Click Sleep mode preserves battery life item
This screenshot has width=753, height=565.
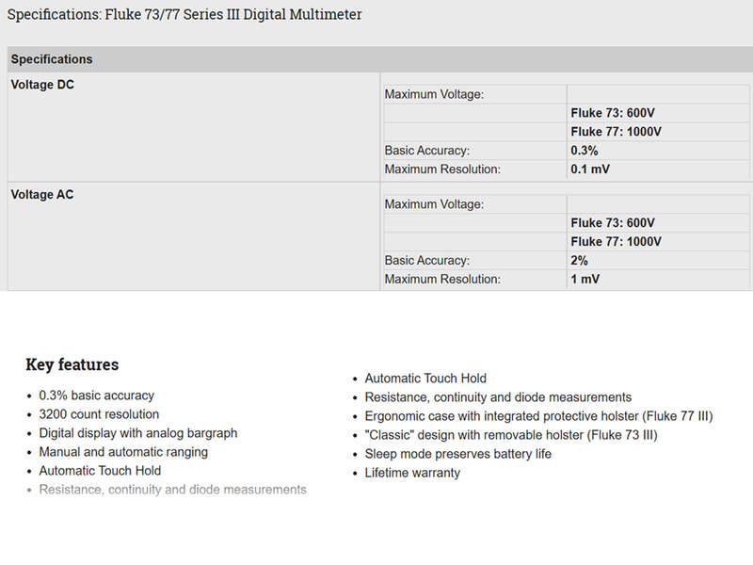pos(457,454)
